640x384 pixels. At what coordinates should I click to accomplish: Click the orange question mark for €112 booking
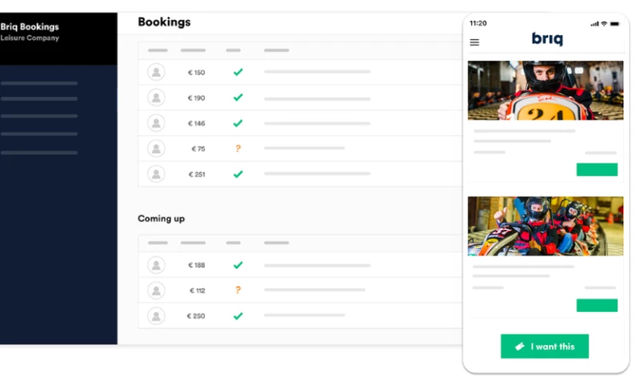238,290
